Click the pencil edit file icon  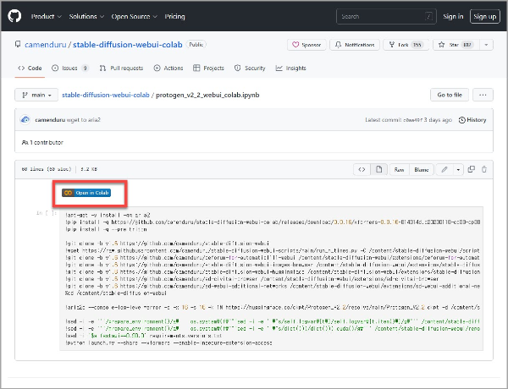pyautogui.click(x=444, y=169)
